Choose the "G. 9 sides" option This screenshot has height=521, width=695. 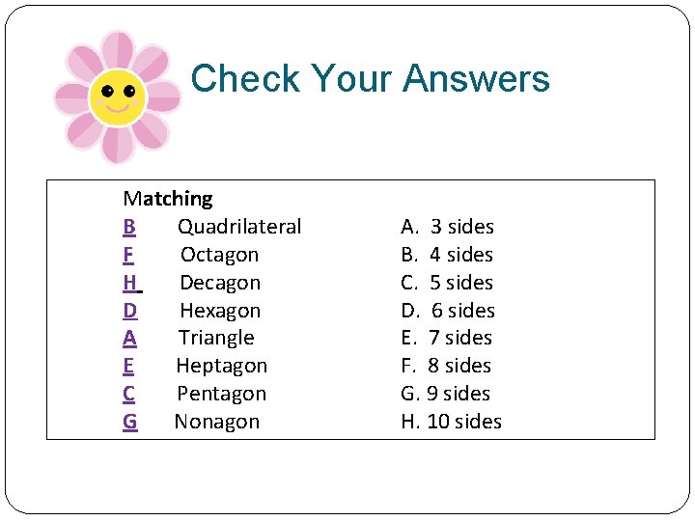(x=445, y=394)
